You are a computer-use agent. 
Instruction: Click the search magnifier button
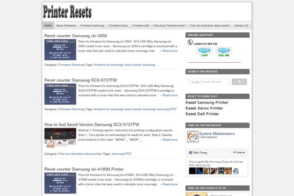[x=239, y=82]
